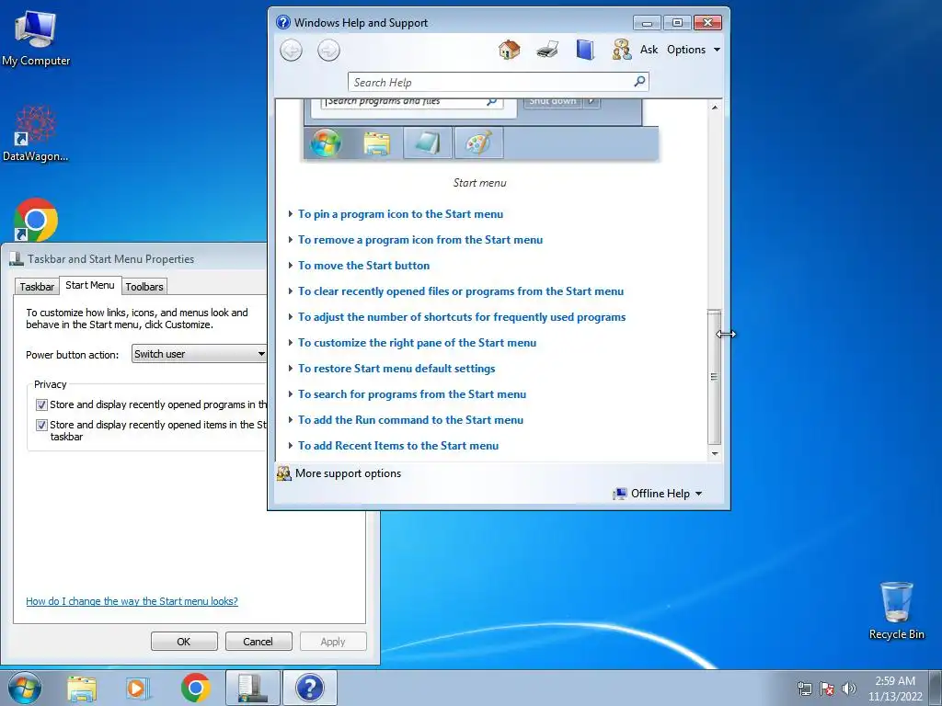Select the Start Menu tab
Screen dimensions: 942x706
tap(90, 285)
